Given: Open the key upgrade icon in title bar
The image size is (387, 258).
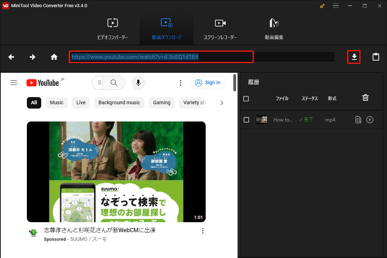Looking at the screenshot, I should pyautogui.click(x=322, y=6).
